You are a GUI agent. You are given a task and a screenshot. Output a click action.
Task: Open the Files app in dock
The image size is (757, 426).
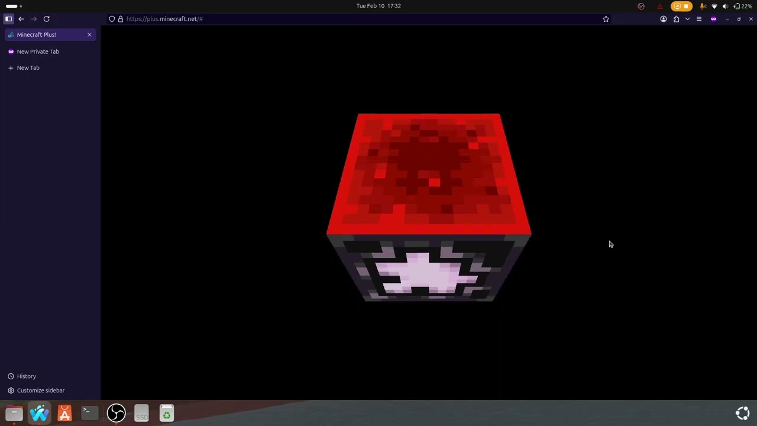point(14,413)
